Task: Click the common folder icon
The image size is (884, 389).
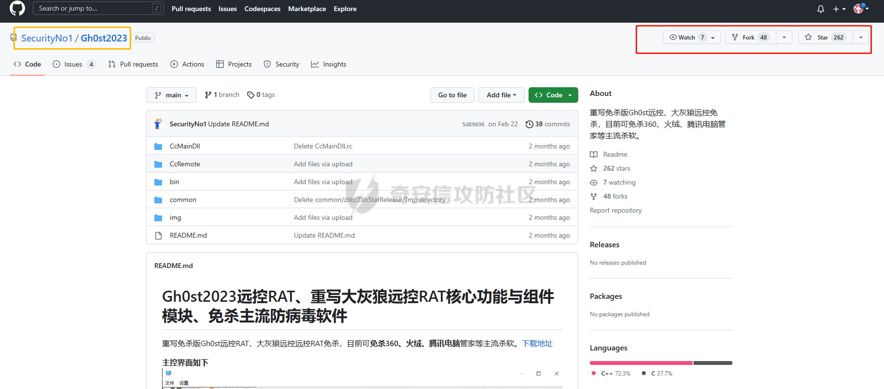Action: (x=158, y=200)
